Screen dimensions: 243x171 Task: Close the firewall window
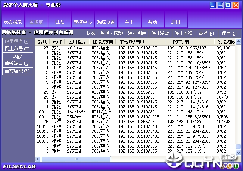(236, 5)
